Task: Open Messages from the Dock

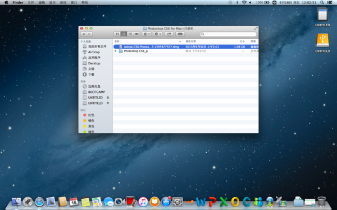Action: click(x=108, y=202)
